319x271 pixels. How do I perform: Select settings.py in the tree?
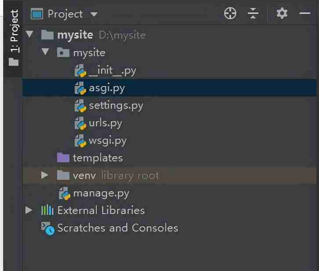pyautogui.click(x=116, y=106)
